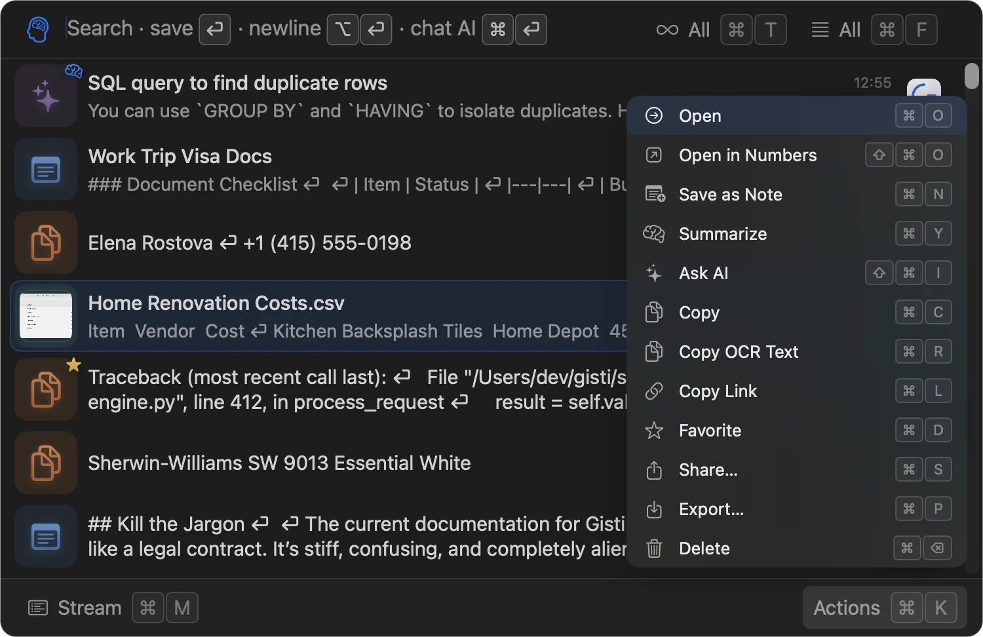
Task: Choose Copy Link menu entry
Action: pos(797,391)
